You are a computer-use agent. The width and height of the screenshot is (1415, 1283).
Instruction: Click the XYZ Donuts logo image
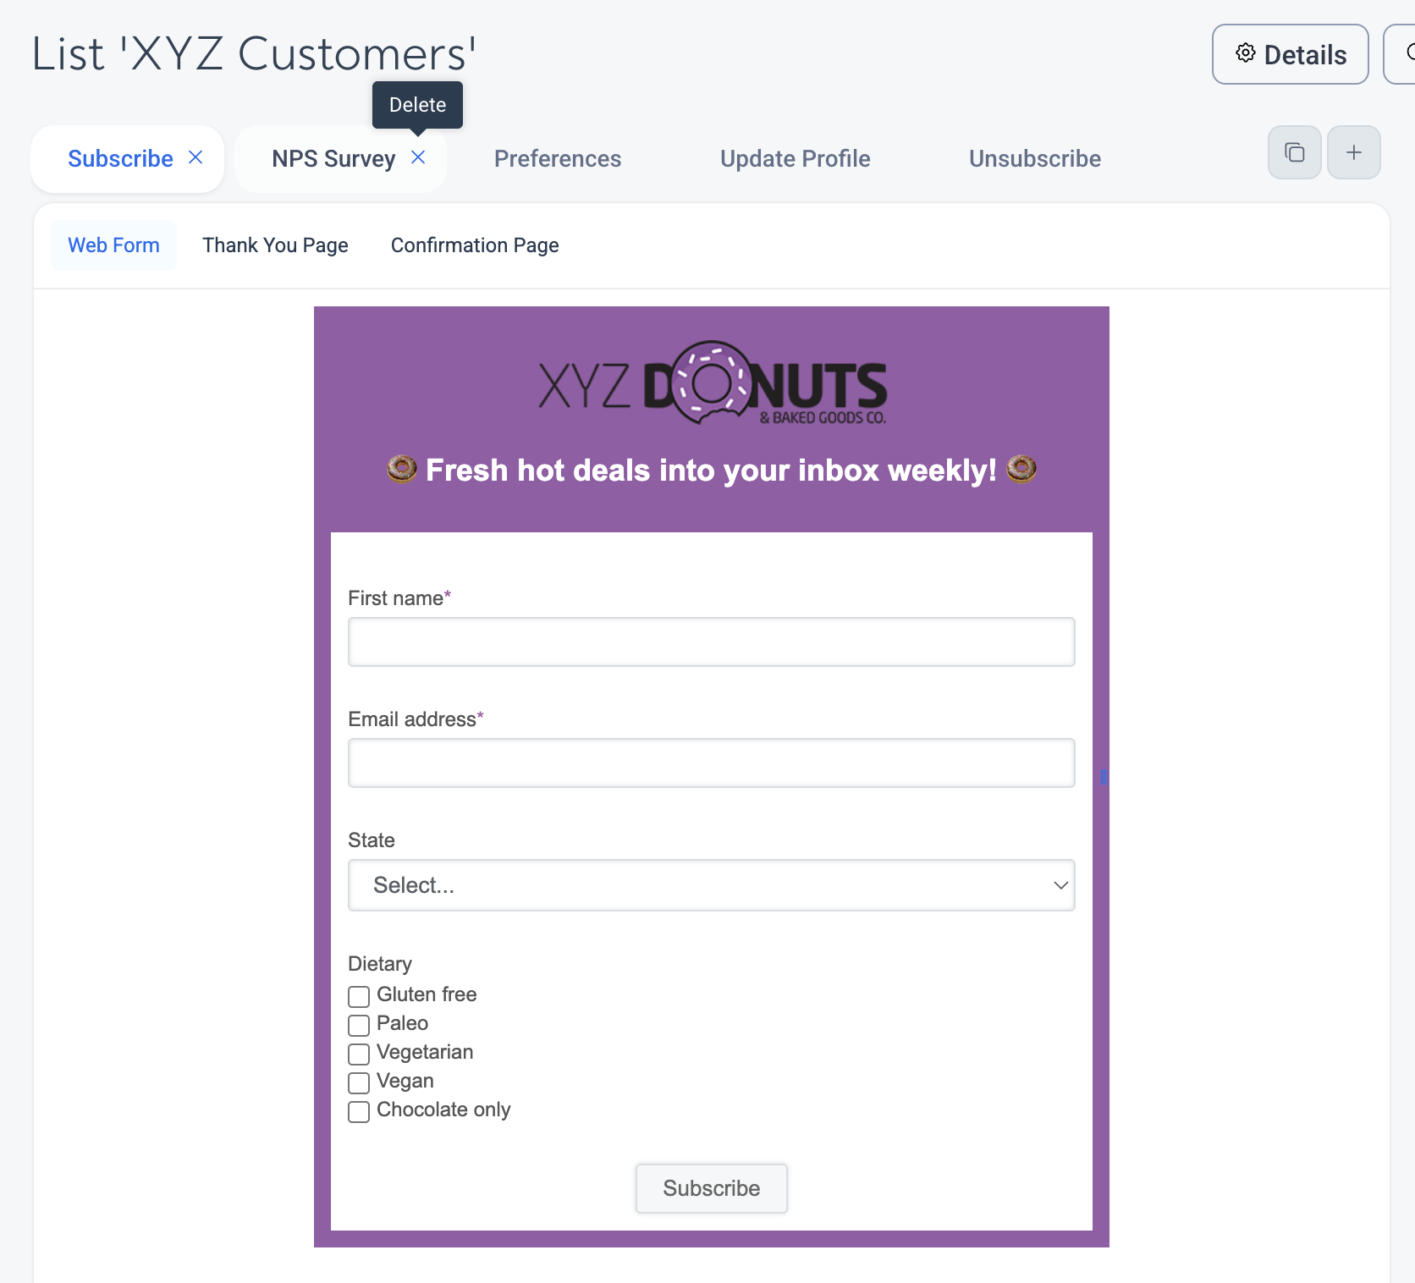click(712, 383)
